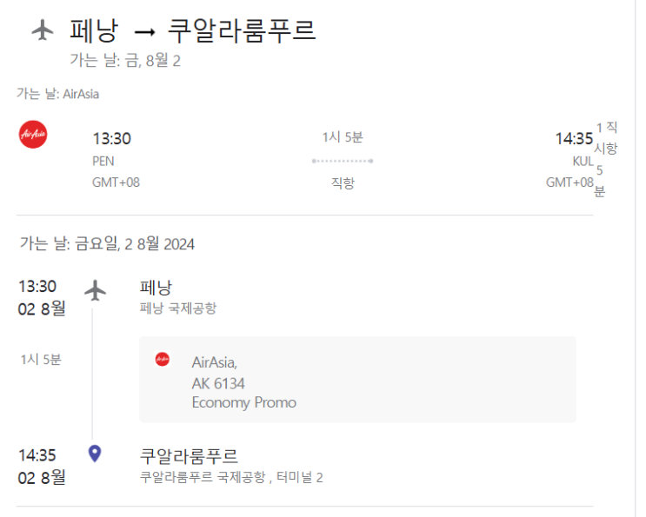Select the PEN airport code
Screen dimensions: 646x517
pos(103,161)
